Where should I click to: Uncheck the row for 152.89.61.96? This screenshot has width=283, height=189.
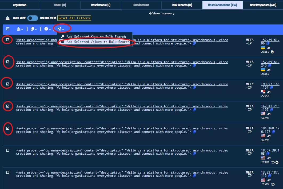tap(7, 40)
